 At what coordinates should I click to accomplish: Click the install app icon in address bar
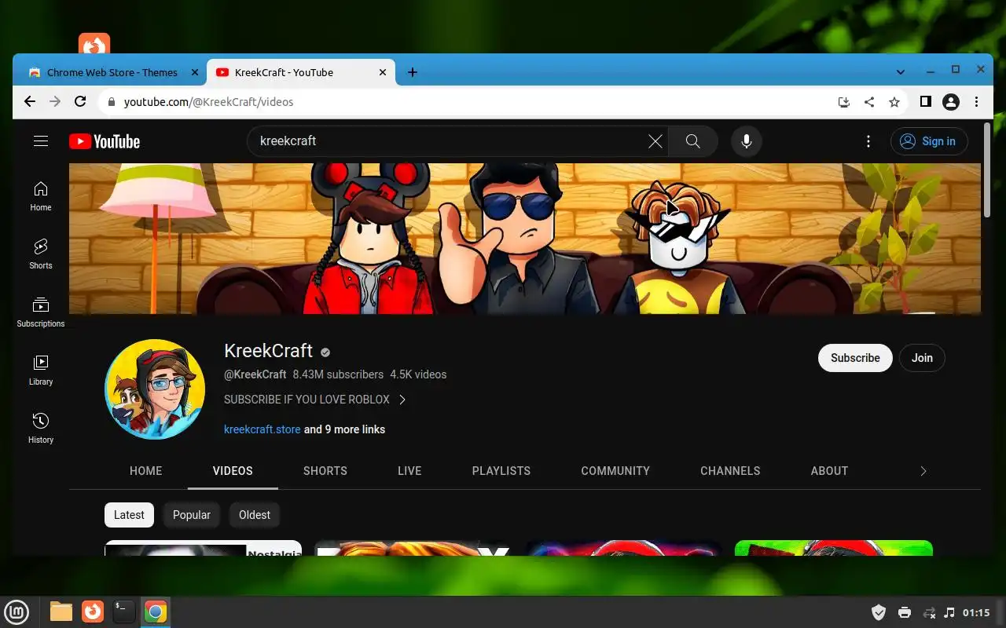pos(844,101)
